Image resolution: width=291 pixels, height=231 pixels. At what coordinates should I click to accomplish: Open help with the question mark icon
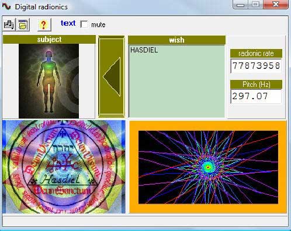(x=44, y=24)
